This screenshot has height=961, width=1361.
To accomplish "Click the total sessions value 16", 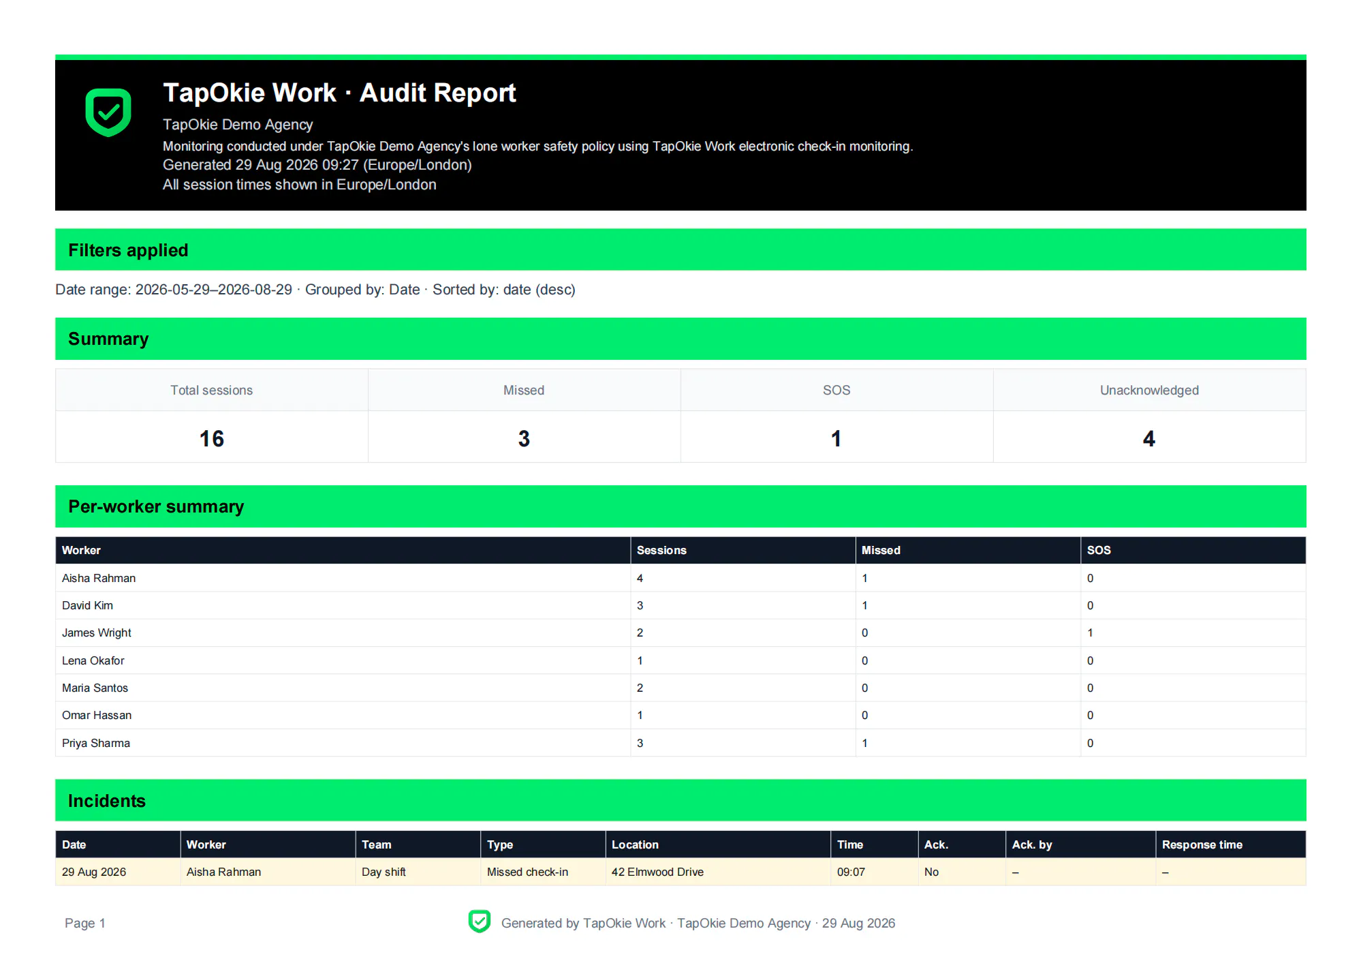I will pos(211,438).
